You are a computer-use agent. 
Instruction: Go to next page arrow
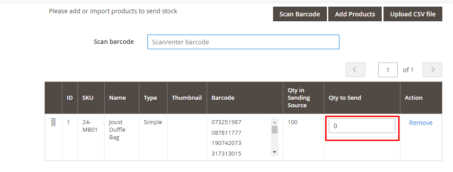click(433, 70)
